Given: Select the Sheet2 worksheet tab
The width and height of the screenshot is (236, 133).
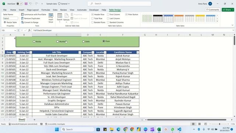Looking at the screenshot, I should pyautogui.click(x=22, y=119).
